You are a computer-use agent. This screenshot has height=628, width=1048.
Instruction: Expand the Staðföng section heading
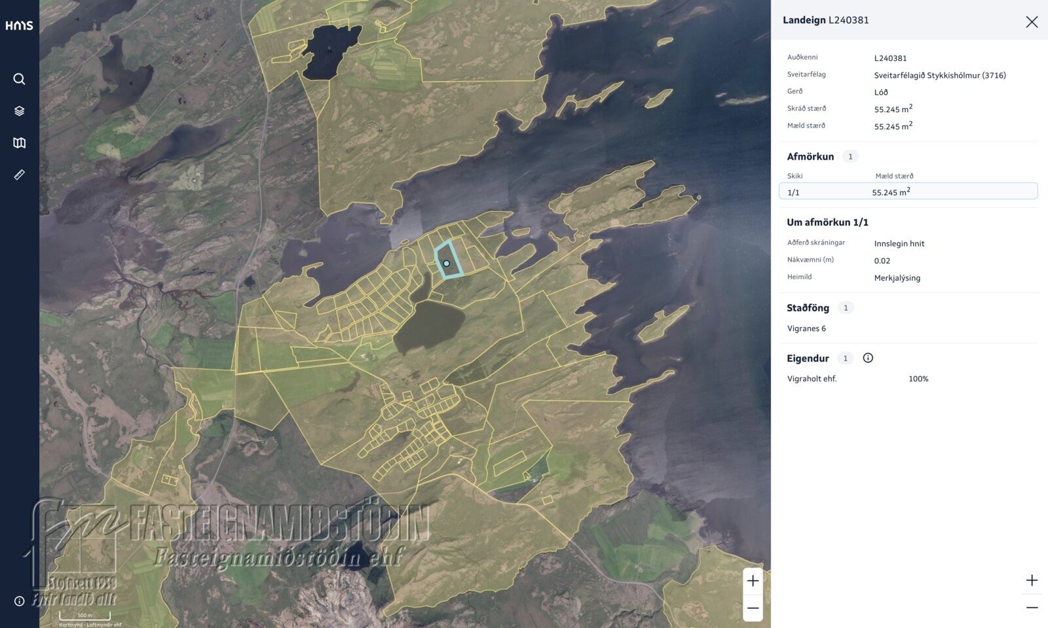click(808, 307)
